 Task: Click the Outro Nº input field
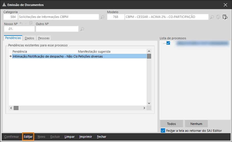point(57,29)
